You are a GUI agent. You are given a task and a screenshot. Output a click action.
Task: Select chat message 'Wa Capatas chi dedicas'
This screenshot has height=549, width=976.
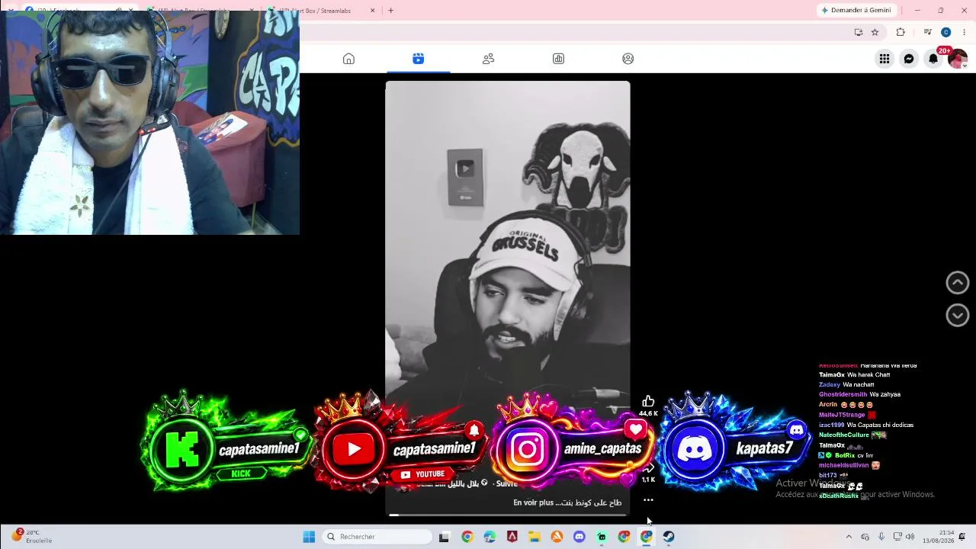pos(880,425)
